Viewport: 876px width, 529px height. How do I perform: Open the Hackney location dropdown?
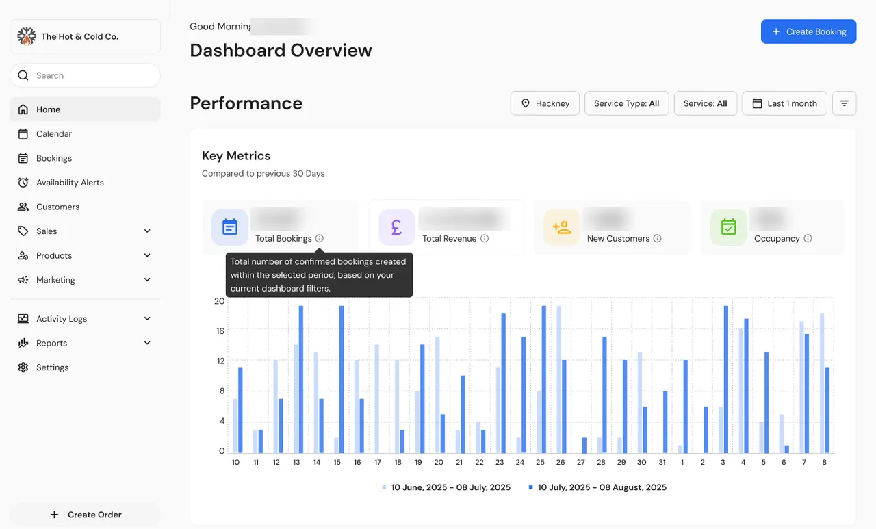click(545, 103)
